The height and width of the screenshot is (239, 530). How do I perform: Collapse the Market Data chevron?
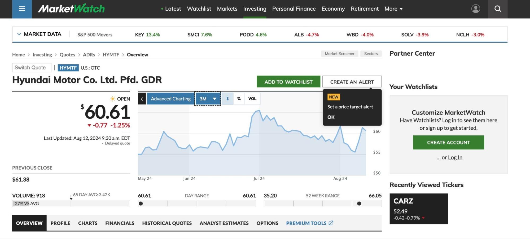[19, 34]
